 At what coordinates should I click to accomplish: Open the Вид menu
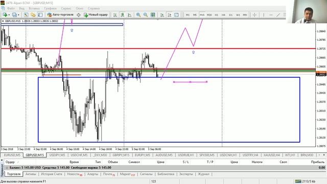click(21, 8)
